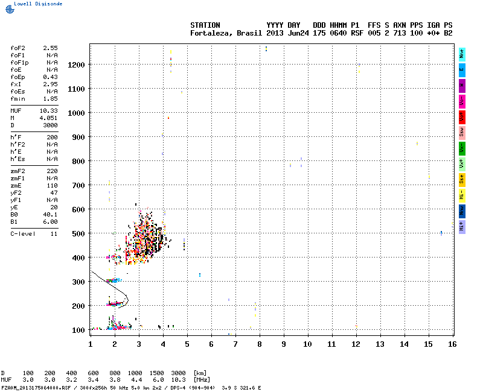Screen dimensions: 483x392
Task: Click the 600 km height axis label
Action: 78,210
